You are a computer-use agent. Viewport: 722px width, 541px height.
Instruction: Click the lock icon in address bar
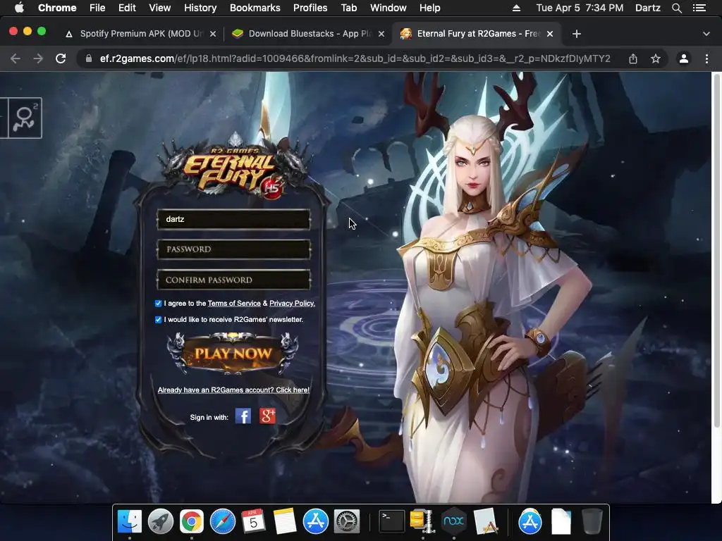pos(89,58)
